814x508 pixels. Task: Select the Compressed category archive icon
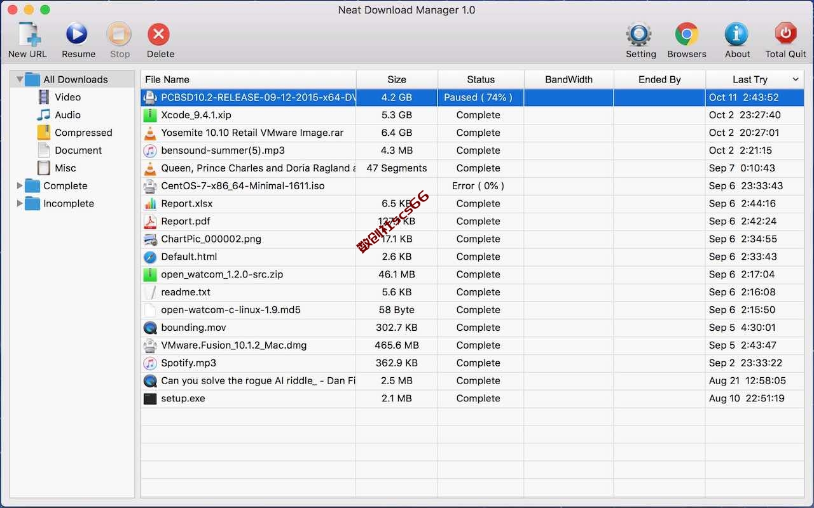click(44, 133)
